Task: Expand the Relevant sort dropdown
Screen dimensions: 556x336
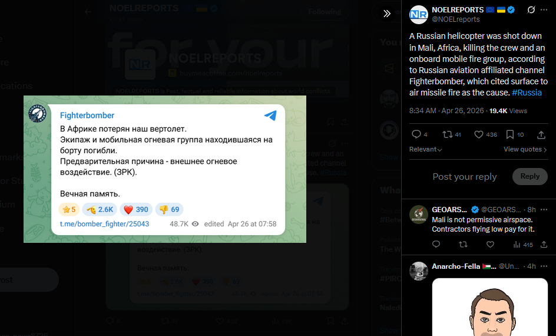Action: pyautogui.click(x=425, y=149)
